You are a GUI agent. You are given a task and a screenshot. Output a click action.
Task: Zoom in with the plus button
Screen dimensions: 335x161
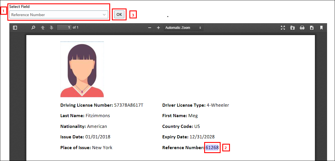[158, 28]
